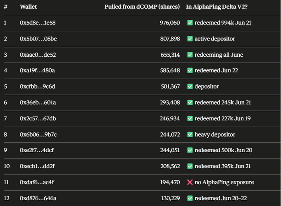Click red X icon for no AlphaPing exposure
This screenshot has height=206, width=281.
190,182
